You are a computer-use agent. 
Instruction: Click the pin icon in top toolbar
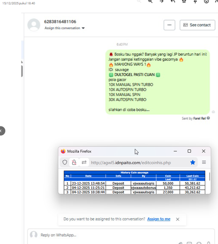point(195,1)
